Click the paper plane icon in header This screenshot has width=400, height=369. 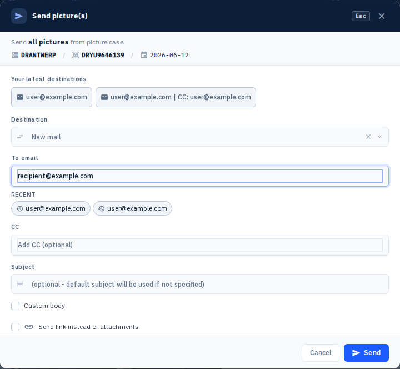click(x=19, y=16)
